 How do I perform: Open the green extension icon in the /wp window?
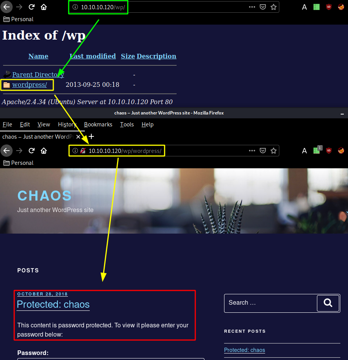(x=317, y=7)
